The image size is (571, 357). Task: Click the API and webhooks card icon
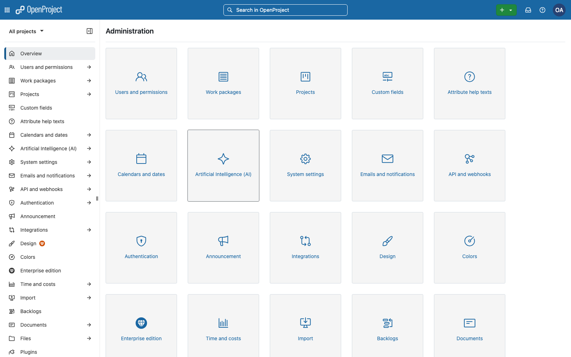470,159
